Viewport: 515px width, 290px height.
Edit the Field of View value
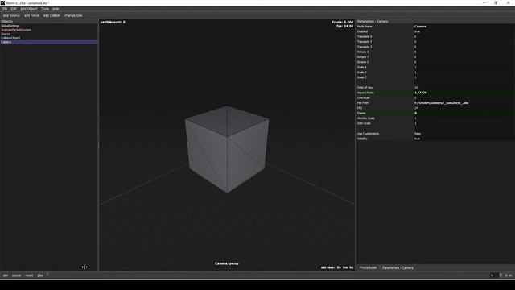coord(464,88)
